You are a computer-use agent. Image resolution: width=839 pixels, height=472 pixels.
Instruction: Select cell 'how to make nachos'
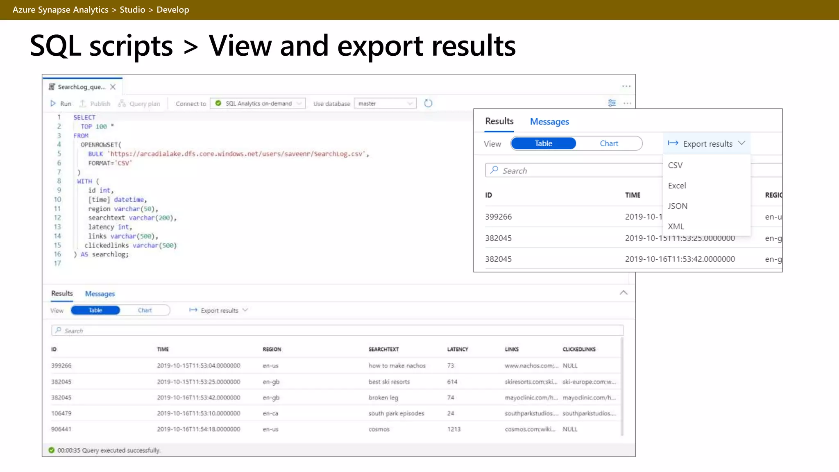pyautogui.click(x=397, y=365)
